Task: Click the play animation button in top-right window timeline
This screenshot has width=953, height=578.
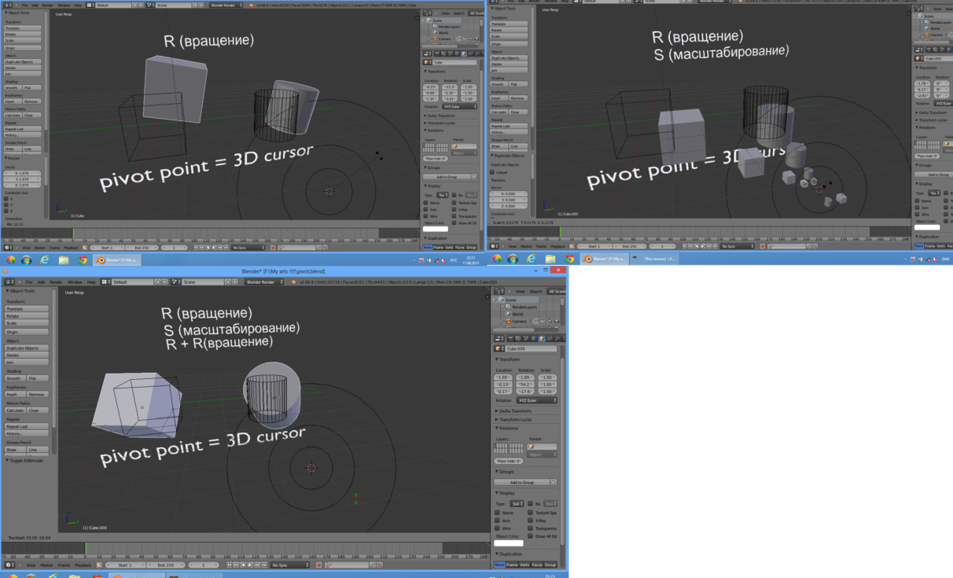Action: pos(703,246)
